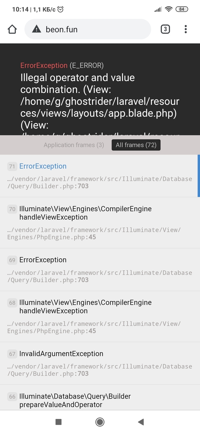Open frame 66 Builder prepareValueAndOperator
This screenshot has height=434, width=200.
(99, 400)
